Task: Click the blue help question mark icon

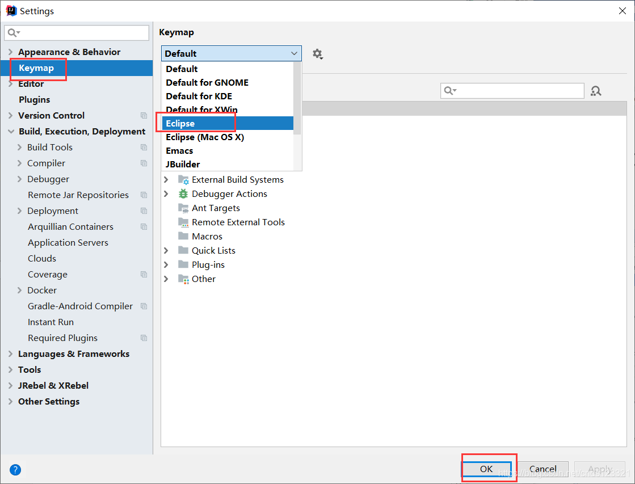Action: point(15,470)
